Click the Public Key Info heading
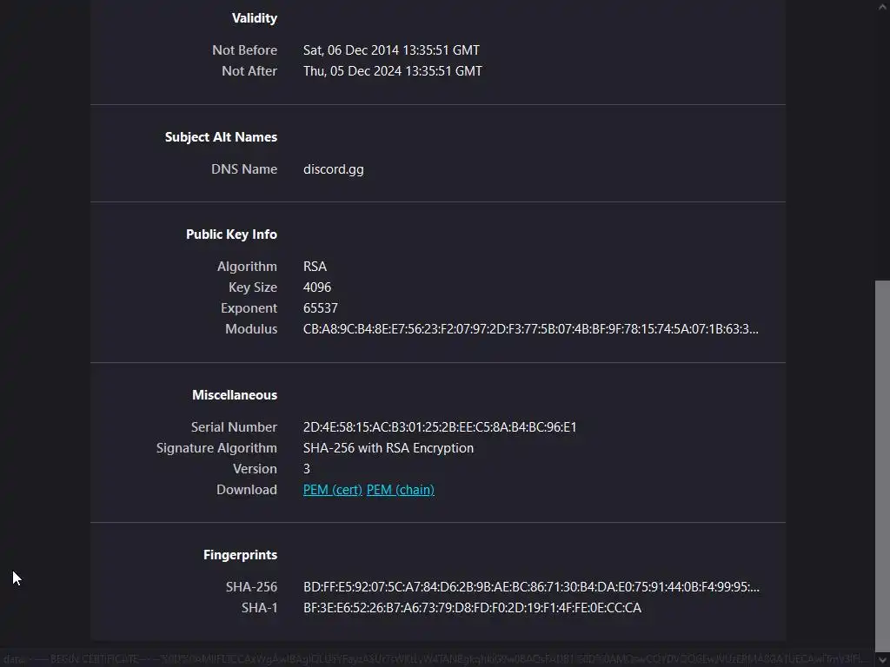Screen dimensions: 890x667 click(x=231, y=234)
